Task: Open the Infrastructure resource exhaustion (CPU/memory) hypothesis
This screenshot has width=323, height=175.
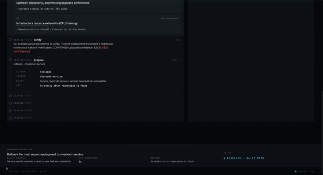Action: (47, 23)
